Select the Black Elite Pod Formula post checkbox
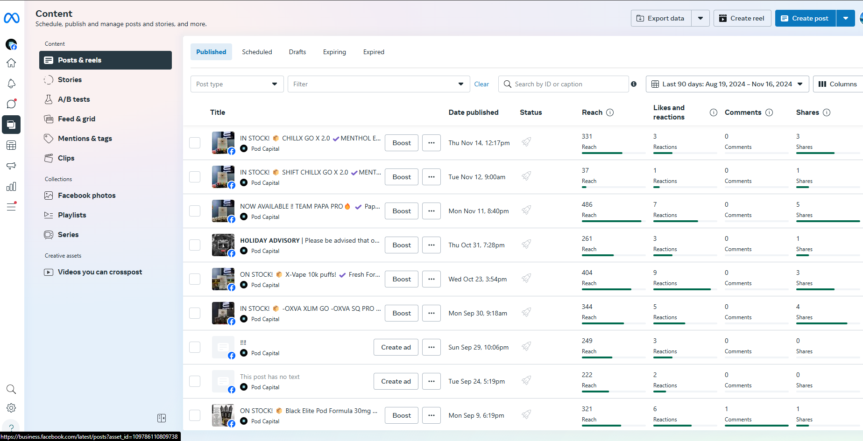This screenshot has width=863, height=441. click(x=195, y=415)
